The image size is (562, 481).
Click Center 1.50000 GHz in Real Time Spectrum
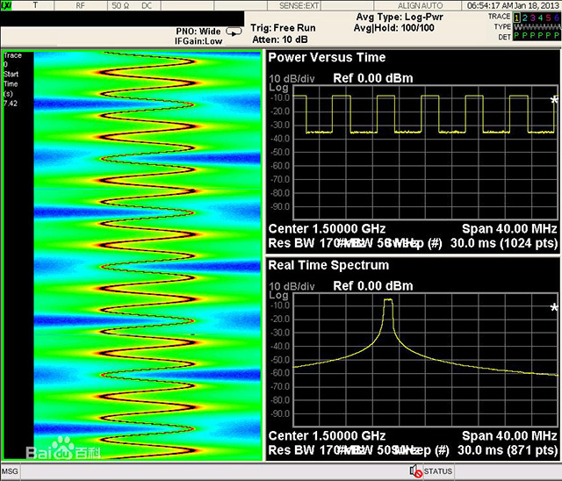[327, 435]
